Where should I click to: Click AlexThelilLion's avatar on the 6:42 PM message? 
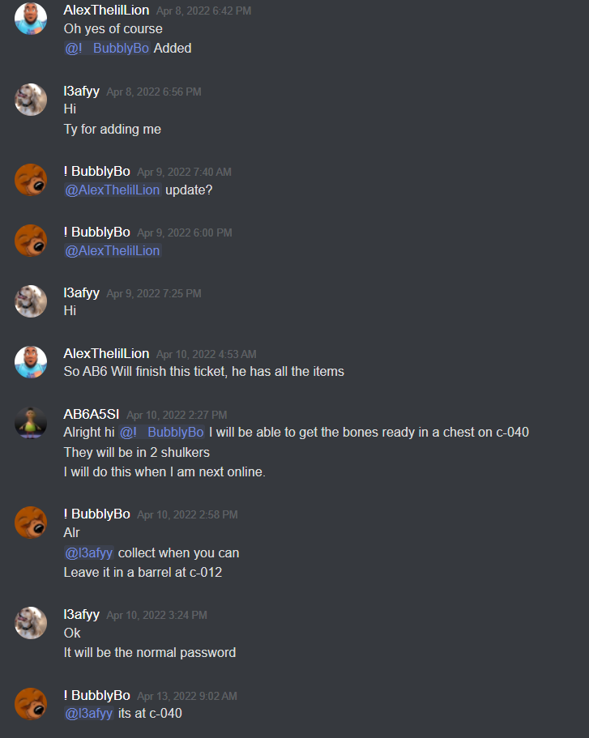[x=31, y=19]
